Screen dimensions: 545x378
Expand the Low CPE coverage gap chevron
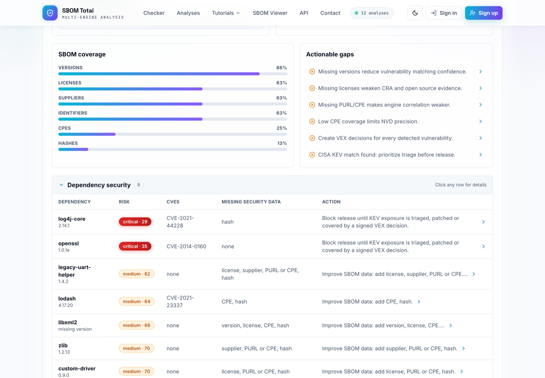480,121
